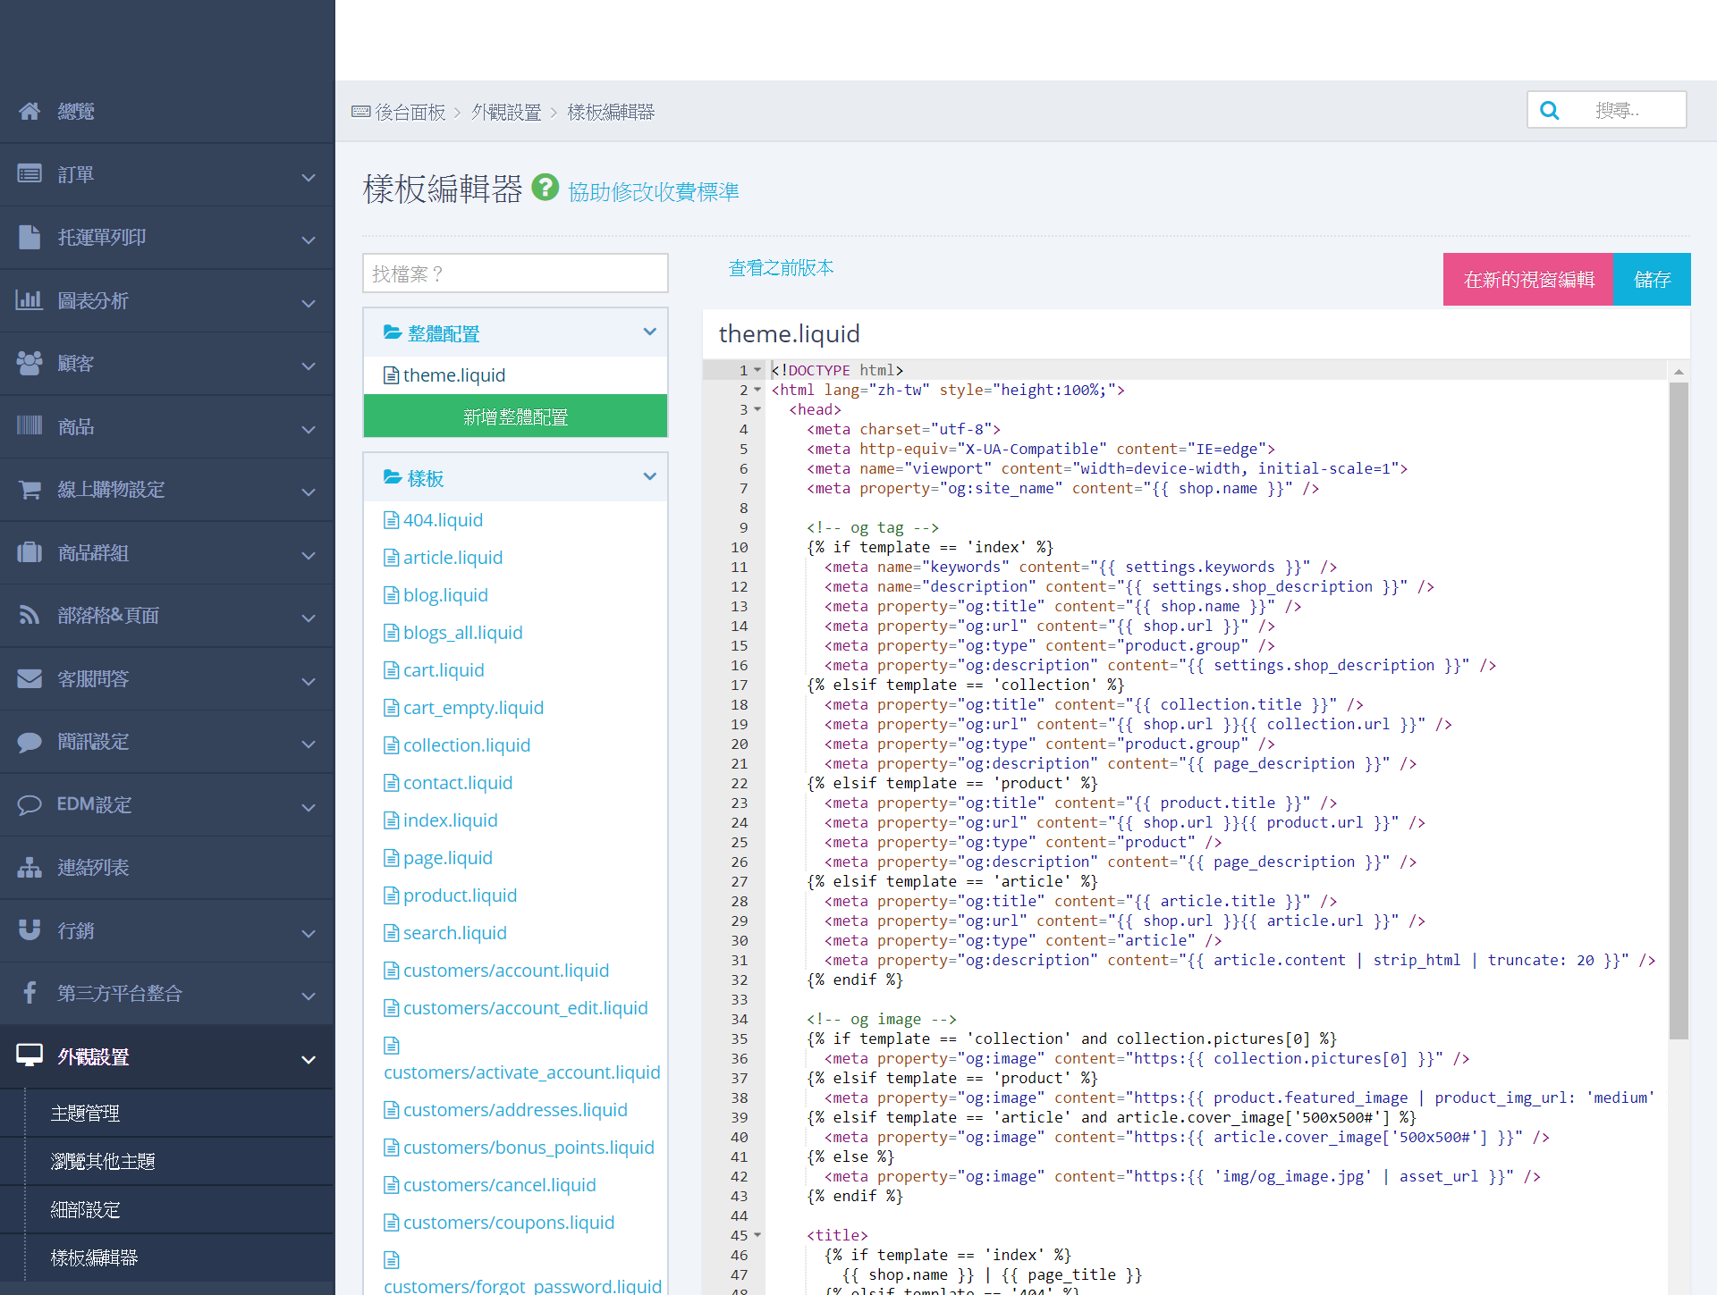Click file icon above customers/activate_account.liquid
The width and height of the screenshot is (1717, 1295).
click(x=391, y=1046)
